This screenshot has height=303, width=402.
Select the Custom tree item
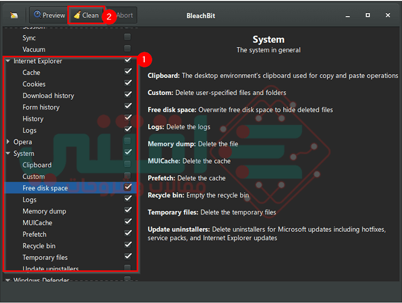(33, 177)
